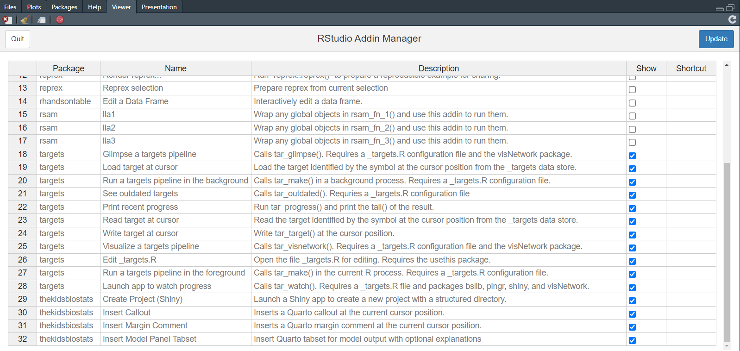
Task: Check the Show box for lla3
Action: pos(632,142)
